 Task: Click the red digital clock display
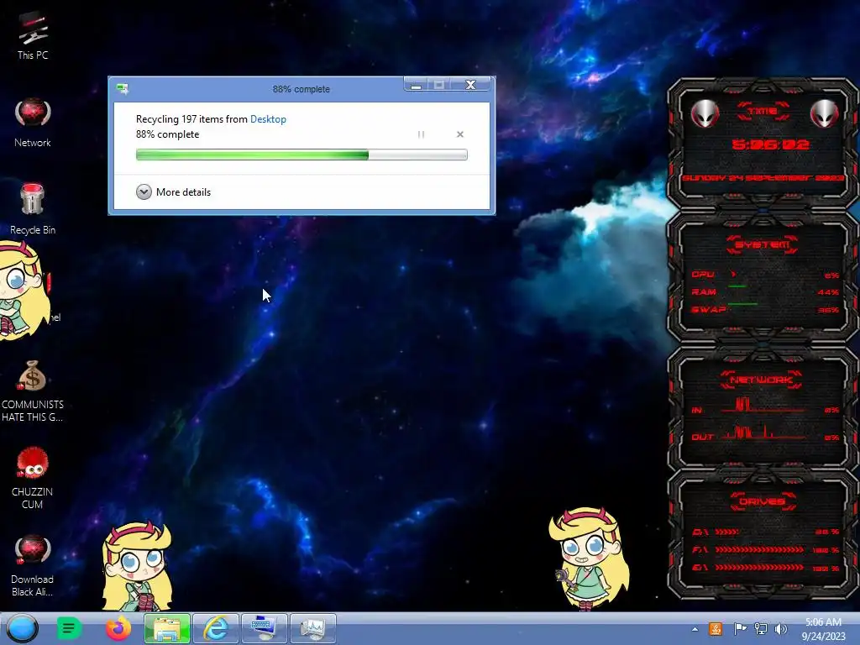pos(770,144)
